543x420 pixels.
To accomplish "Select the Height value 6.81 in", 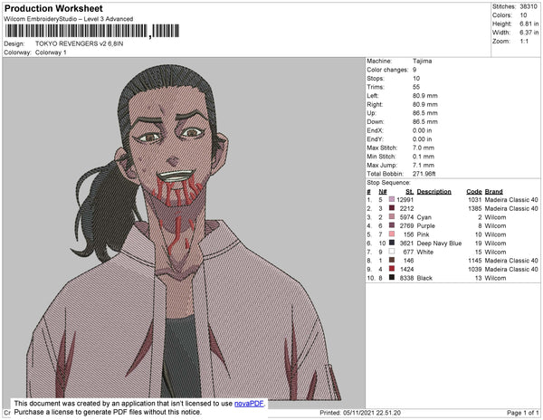I will point(529,24).
